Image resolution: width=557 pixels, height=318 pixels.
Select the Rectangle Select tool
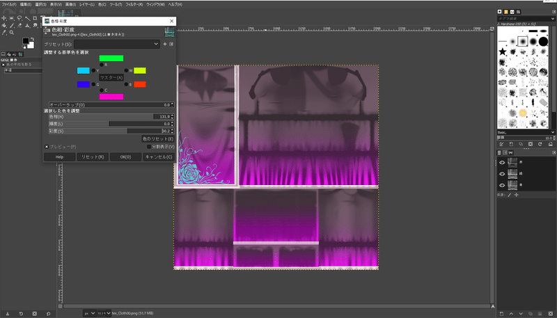click(x=12, y=19)
